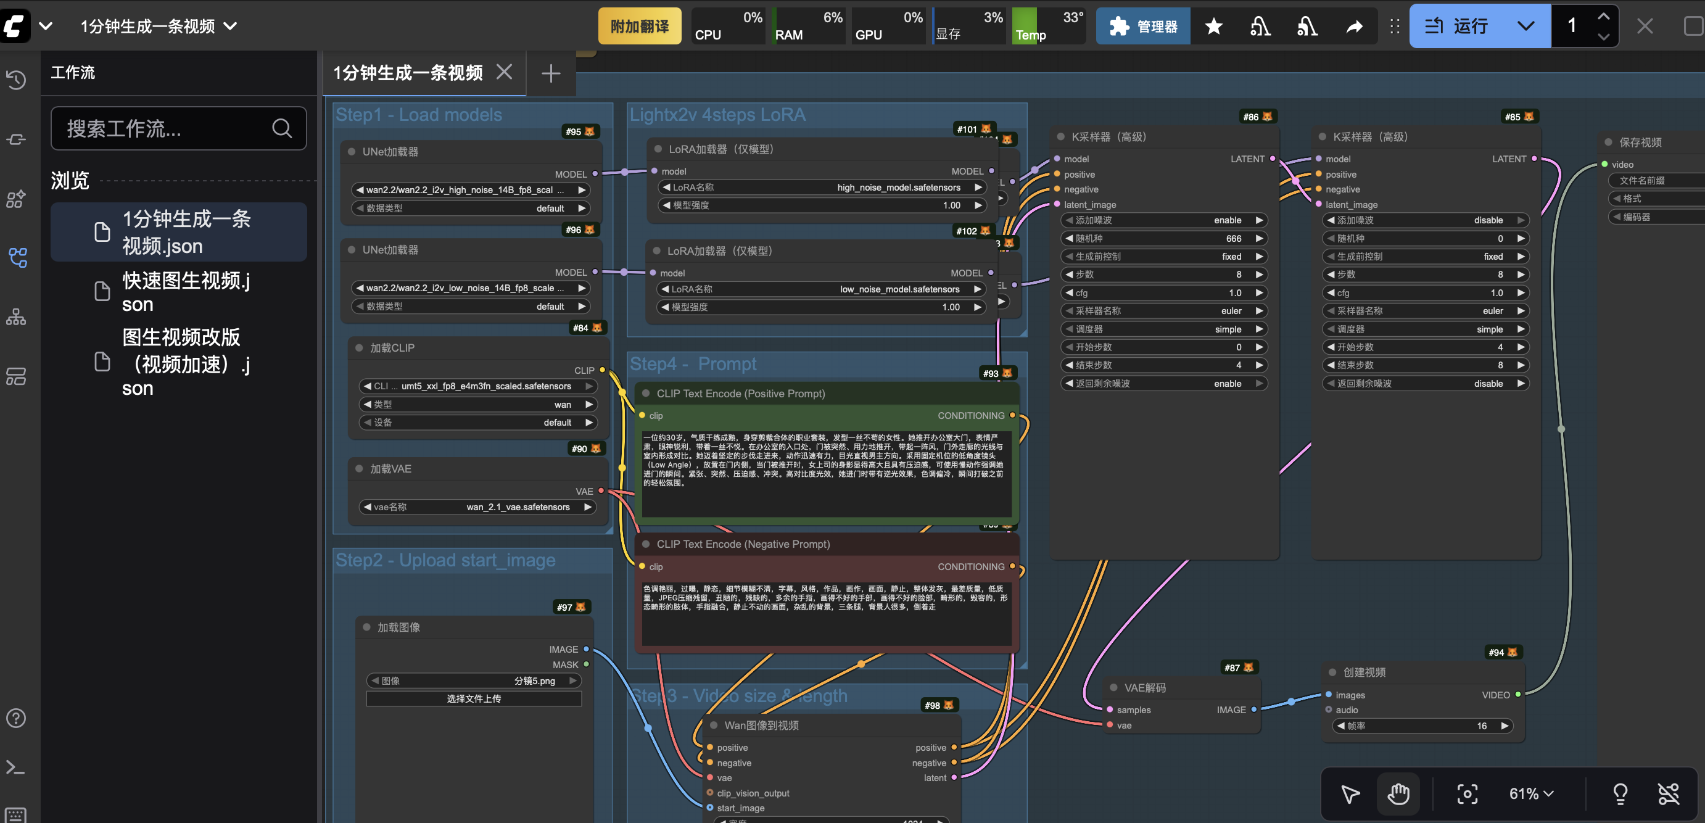This screenshot has width=1705, height=823.
Task: Click the 附加翻译 button
Action: 639,27
